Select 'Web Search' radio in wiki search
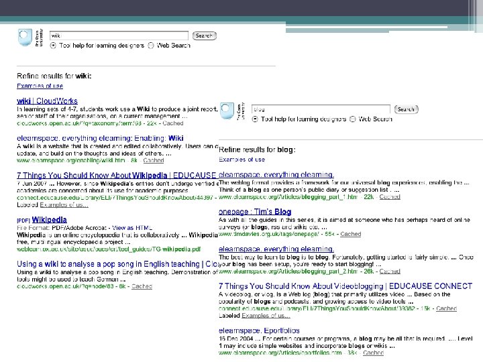Viewport: 483px width, 362px height. (151, 46)
